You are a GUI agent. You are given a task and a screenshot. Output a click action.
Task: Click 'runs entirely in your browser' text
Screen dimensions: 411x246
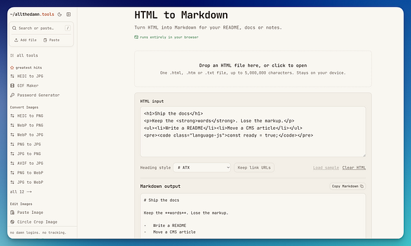pyautogui.click(x=169, y=37)
